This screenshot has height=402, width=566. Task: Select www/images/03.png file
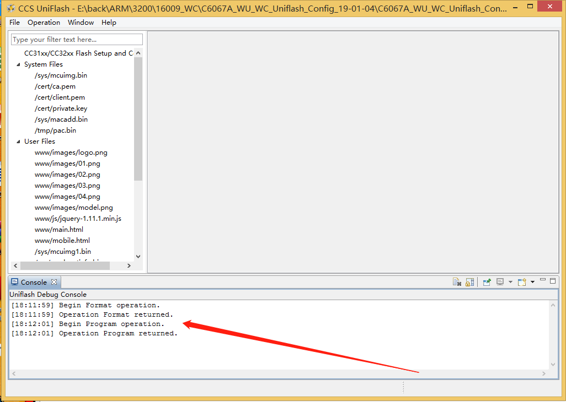pyautogui.click(x=67, y=186)
